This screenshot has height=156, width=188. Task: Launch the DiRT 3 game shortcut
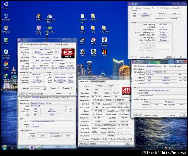pyautogui.click(x=82, y=41)
